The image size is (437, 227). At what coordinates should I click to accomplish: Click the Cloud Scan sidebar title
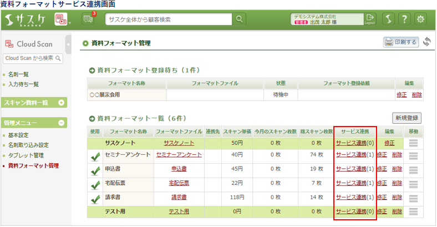tap(34, 44)
